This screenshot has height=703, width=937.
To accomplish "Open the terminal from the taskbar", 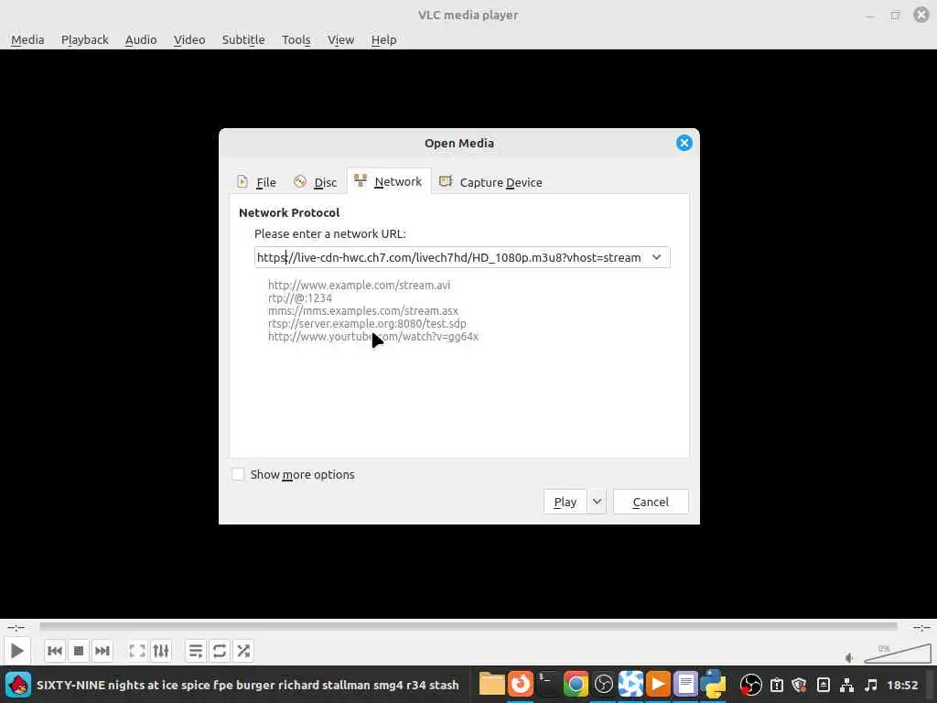I will [x=547, y=684].
